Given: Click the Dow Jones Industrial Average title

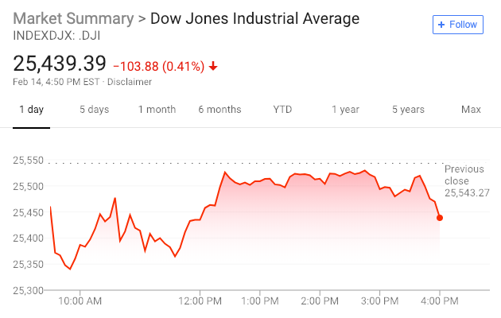Looking at the screenshot, I should click(254, 17).
